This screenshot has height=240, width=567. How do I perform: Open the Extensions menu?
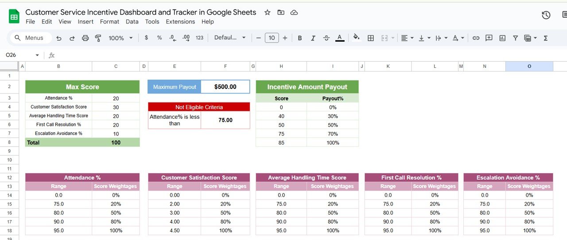[180, 22]
